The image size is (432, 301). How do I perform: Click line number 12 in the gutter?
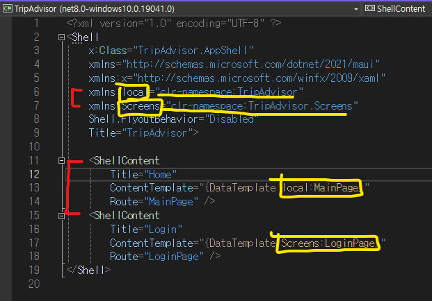(x=35, y=174)
